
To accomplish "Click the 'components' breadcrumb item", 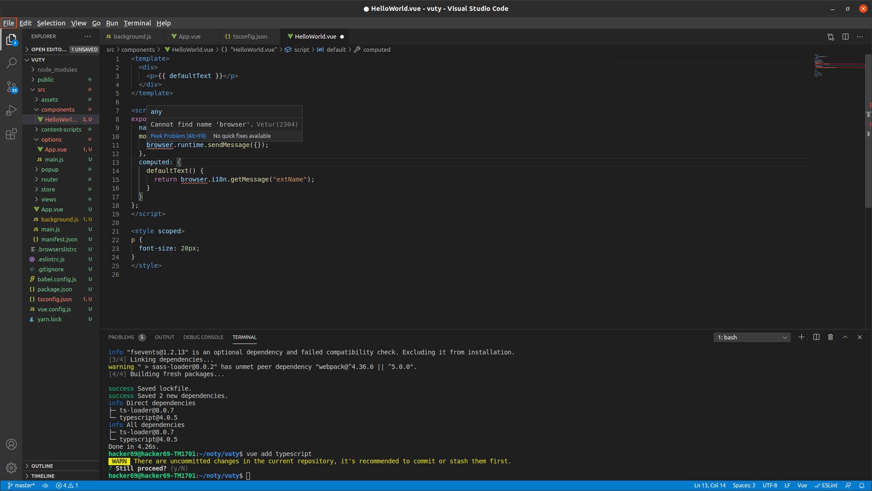I will pyautogui.click(x=139, y=49).
